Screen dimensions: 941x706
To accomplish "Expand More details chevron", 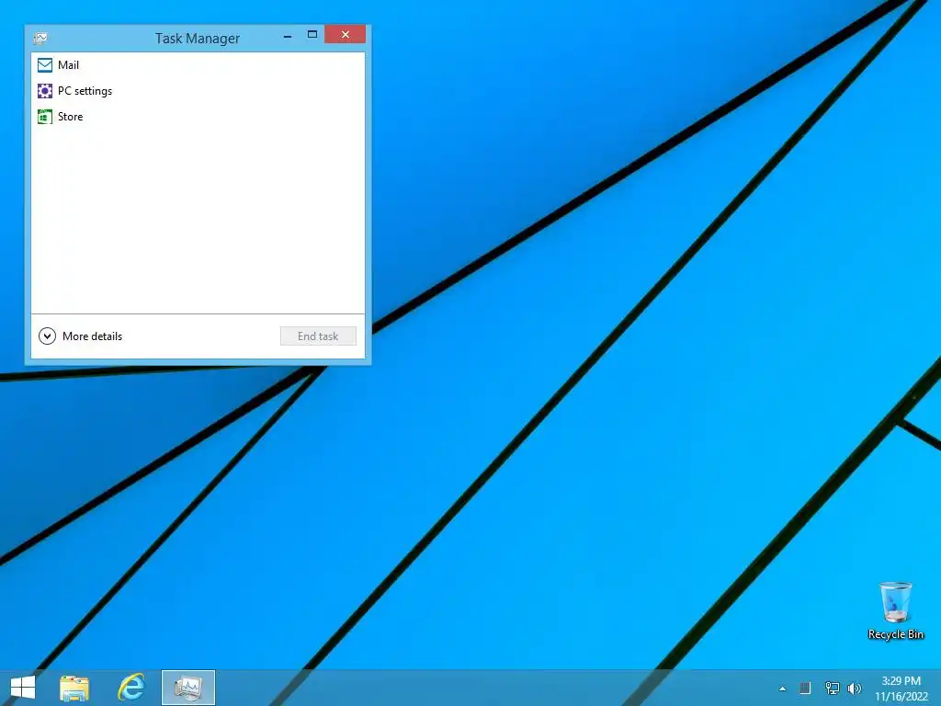I will [47, 336].
